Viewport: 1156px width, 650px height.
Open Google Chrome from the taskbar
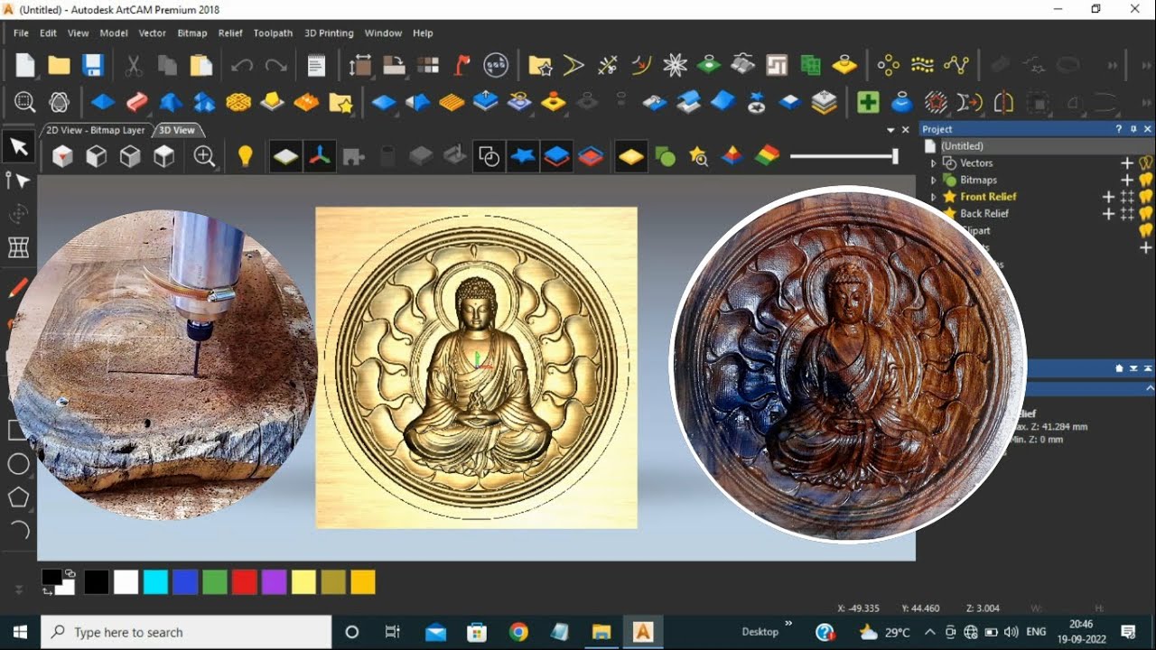point(518,632)
